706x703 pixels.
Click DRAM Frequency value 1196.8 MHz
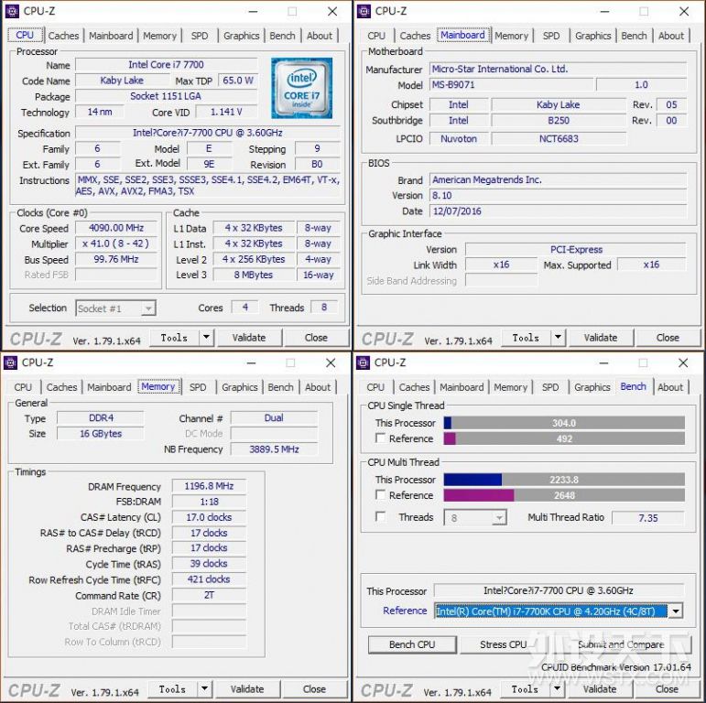click(x=209, y=486)
